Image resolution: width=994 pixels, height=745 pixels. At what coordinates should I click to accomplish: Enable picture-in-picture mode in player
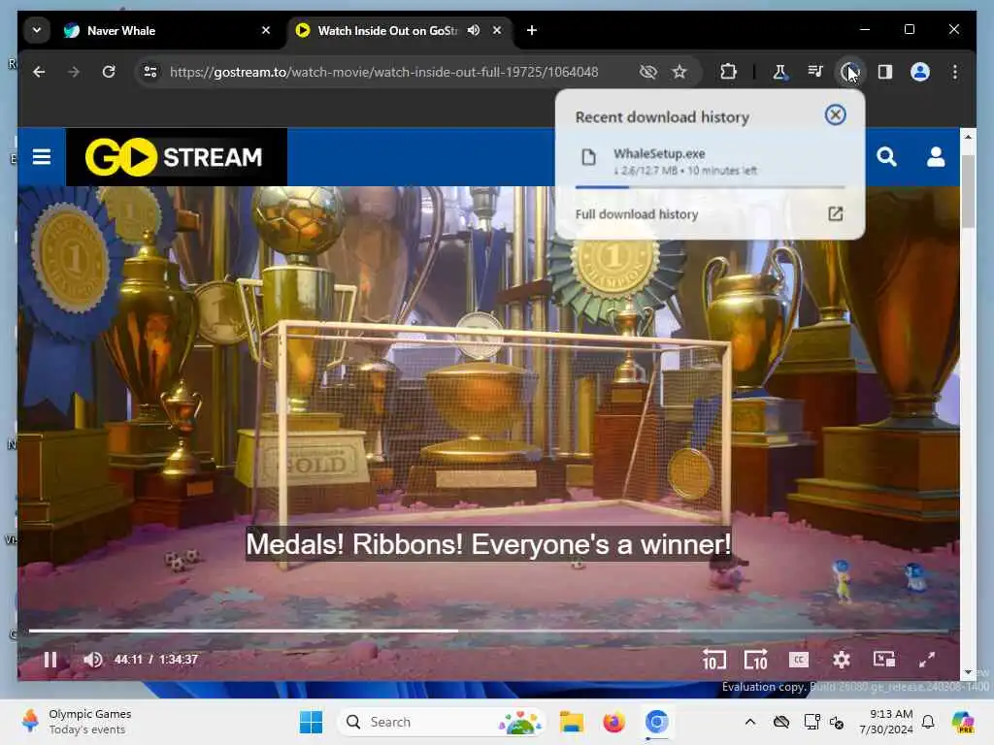coord(883,660)
